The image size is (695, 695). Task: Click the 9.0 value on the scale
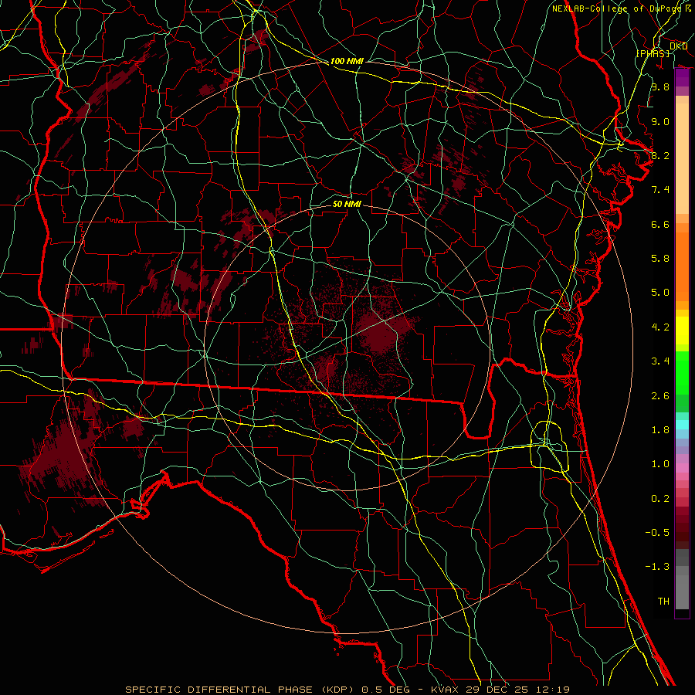click(x=660, y=121)
